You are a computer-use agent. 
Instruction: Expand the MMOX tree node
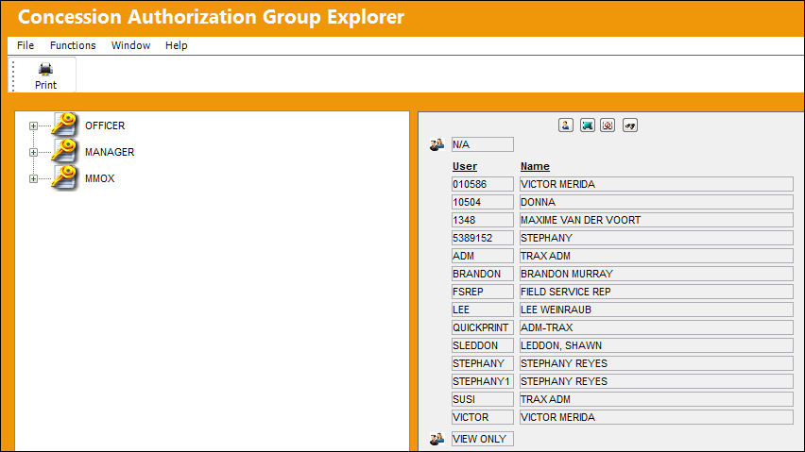[33, 179]
